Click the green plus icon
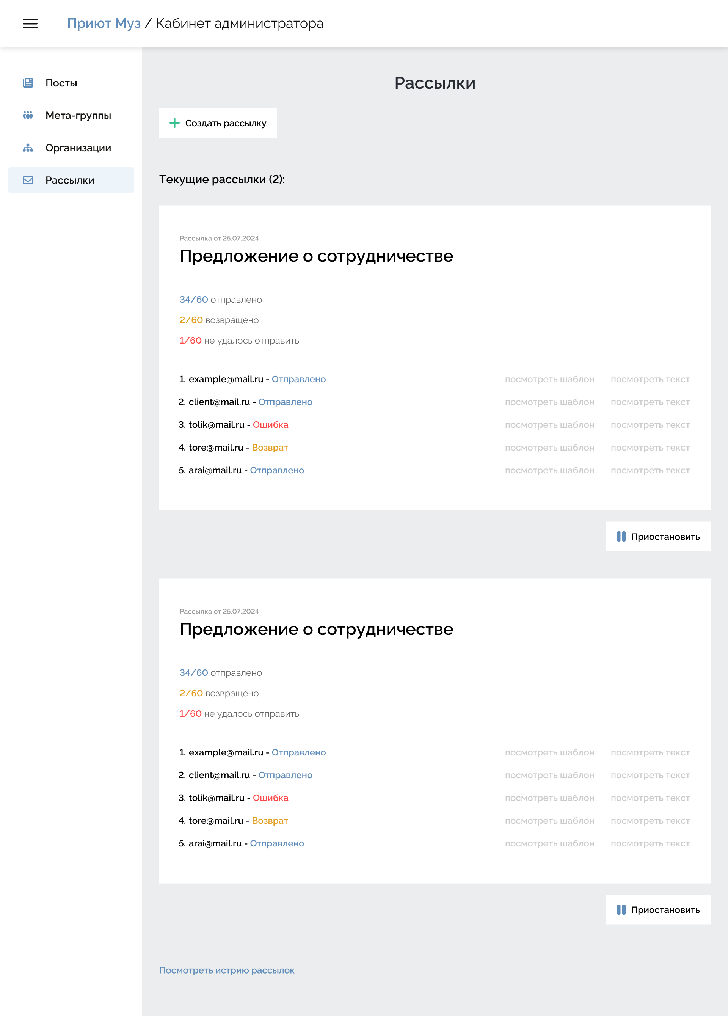Screen dimensions: 728x1016 coord(174,123)
